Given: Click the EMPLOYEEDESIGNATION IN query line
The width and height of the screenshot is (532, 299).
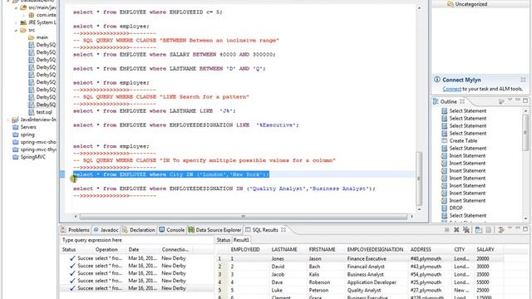Looking at the screenshot, I should point(224,189).
